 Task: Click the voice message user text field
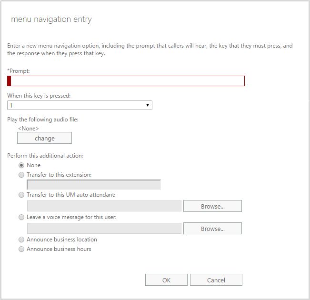[104, 229]
